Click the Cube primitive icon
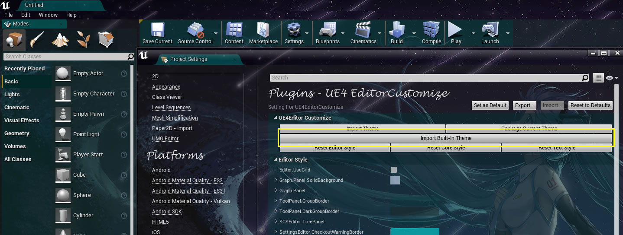 point(63,175)
